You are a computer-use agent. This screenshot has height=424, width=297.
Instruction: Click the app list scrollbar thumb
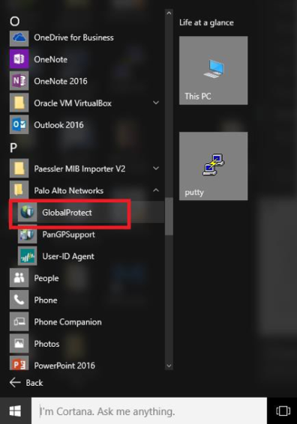[169, 216]
